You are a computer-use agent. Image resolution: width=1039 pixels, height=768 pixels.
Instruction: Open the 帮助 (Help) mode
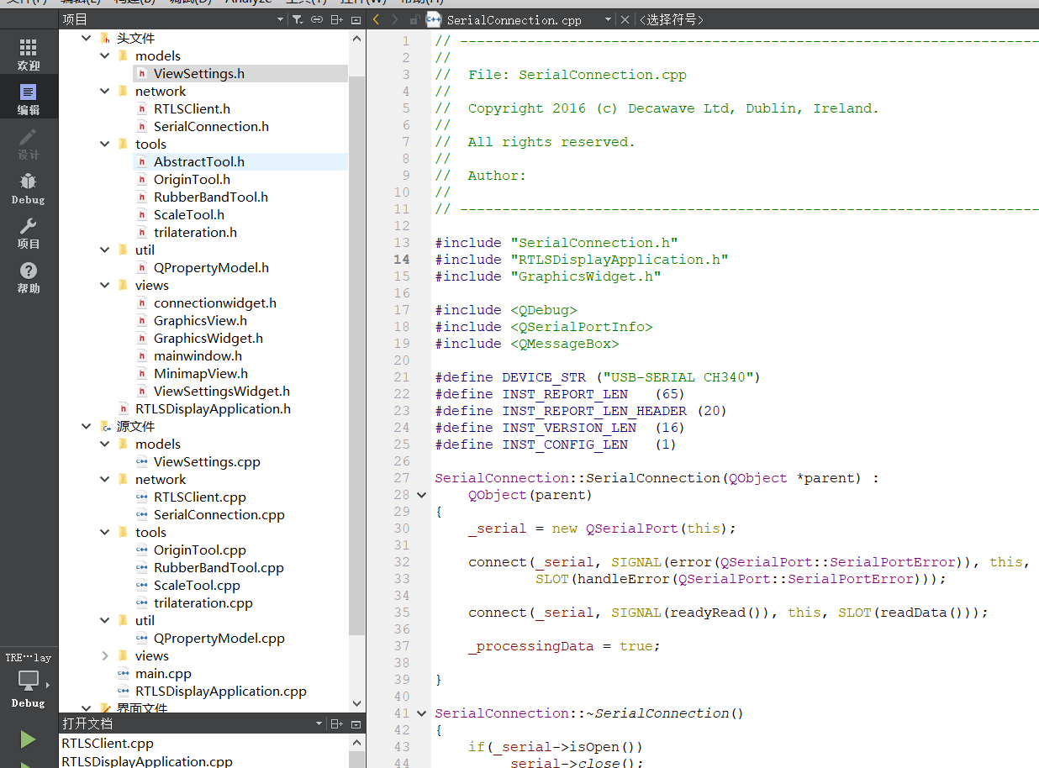[x=29, y=277]
